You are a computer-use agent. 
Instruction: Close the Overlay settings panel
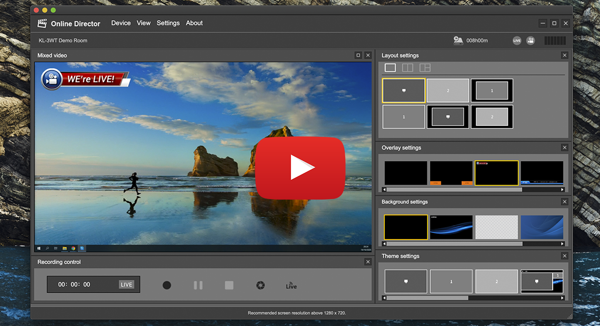click(x=565, y=148)
